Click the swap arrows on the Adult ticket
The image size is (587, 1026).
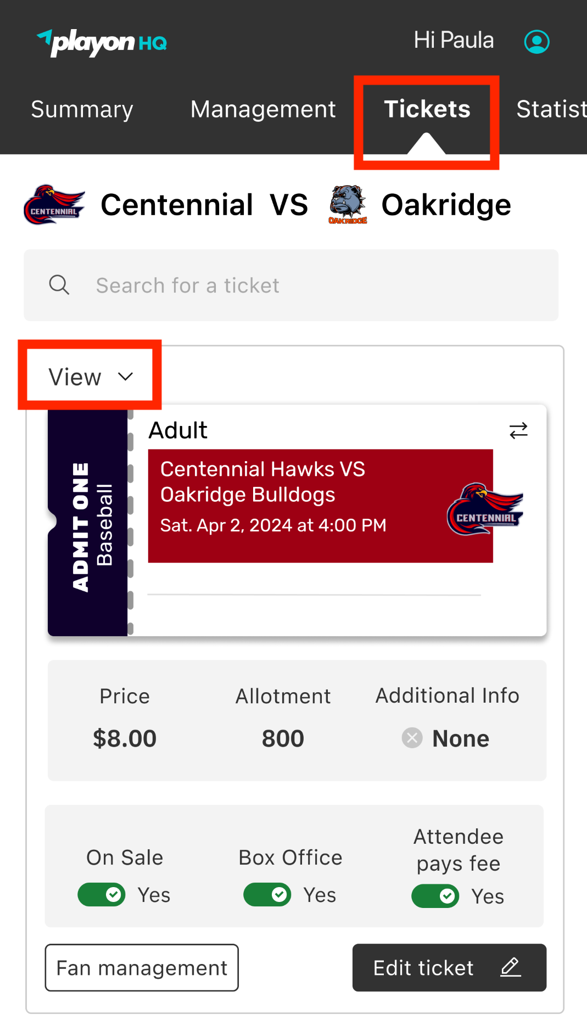[x=518, y=431]
